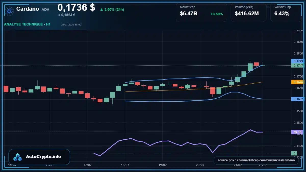306x172 pixels.
Task: Open the Volume (24h) card
Action: 248,12
